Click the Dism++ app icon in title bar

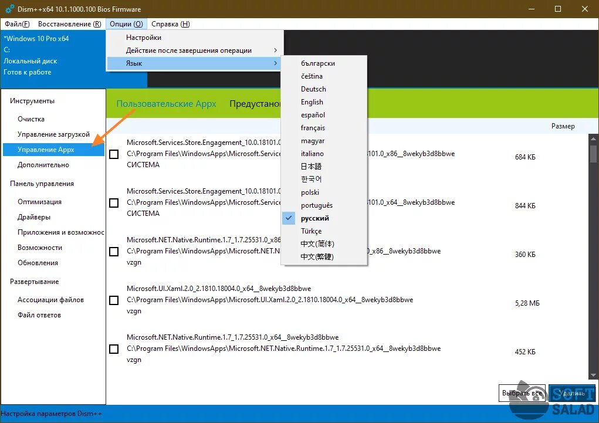click(x=9, y=9)
